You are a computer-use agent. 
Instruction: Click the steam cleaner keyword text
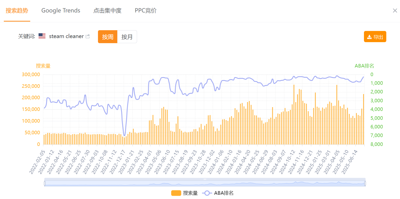click(x=66, y=36)
